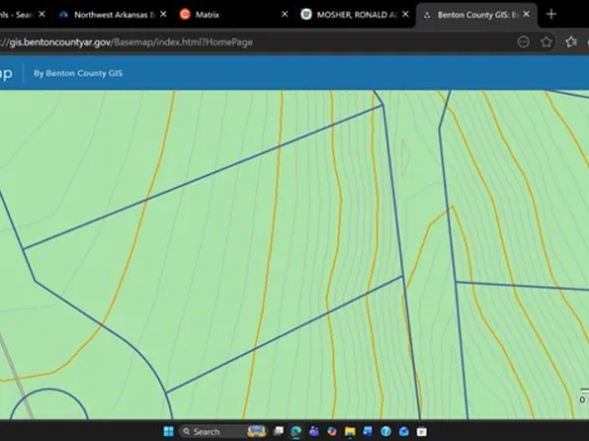Open the Mail app in the taskbar
The image size is (589, 441).
(x=404, y=431)
